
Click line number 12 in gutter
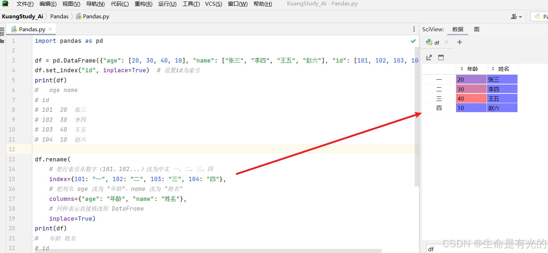[x=11, y=149]
